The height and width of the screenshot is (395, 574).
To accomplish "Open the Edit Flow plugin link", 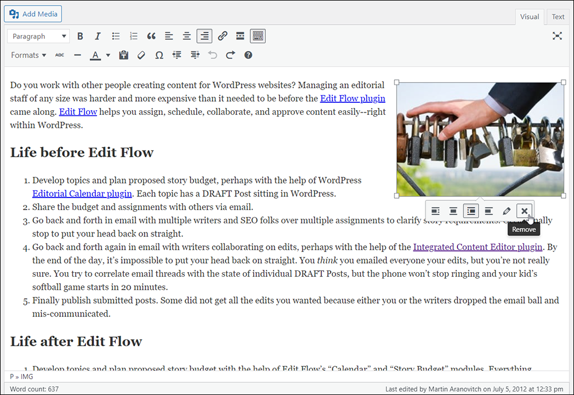I will (352, 99).
